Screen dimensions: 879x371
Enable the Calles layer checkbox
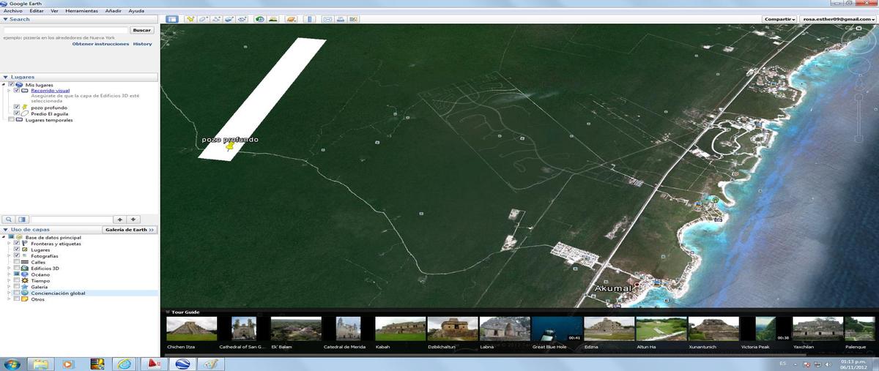point(17,262)
